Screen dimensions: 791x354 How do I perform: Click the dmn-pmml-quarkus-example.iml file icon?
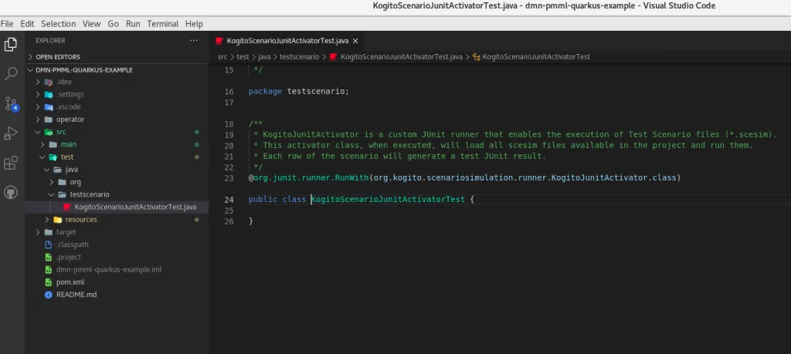pos(49,270)
